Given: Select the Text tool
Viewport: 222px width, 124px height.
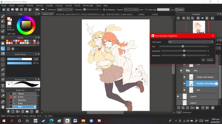Looking at the screenshot, I should pos(3,86).
